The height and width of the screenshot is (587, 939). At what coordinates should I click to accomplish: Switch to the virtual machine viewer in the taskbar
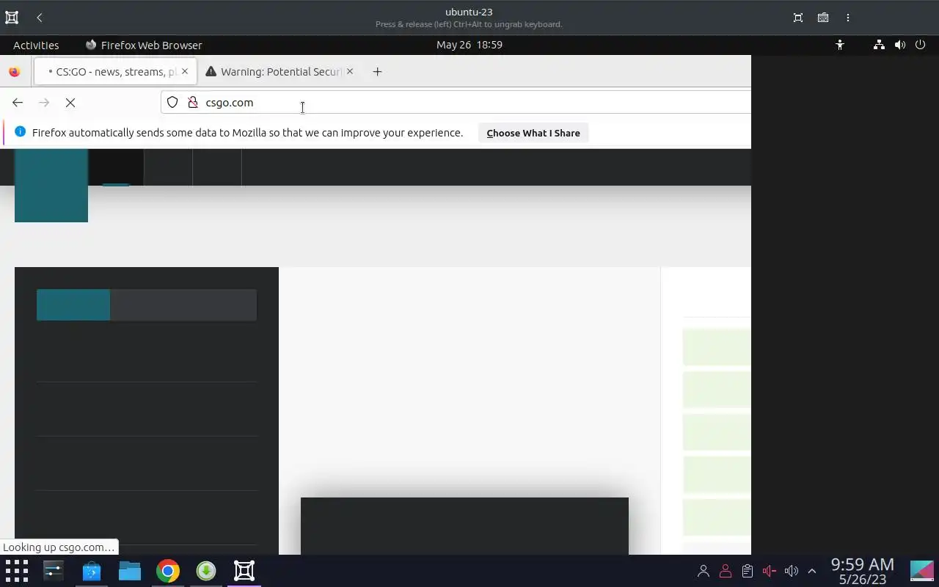tap(244, 571)
